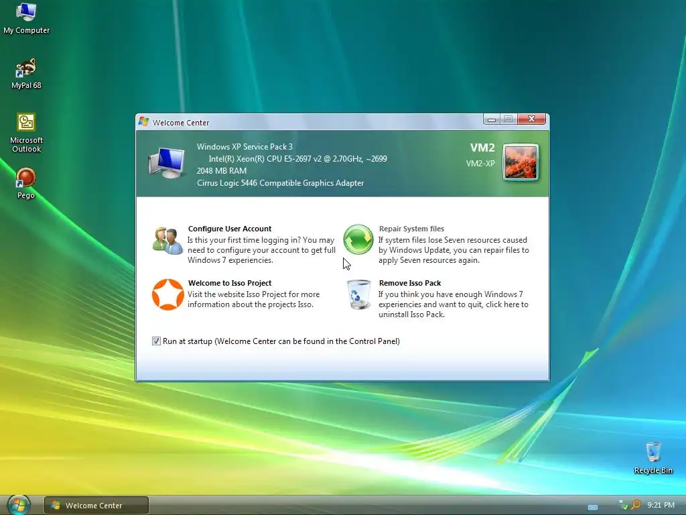Select the Recycle Bin desktop icon
Image resolution: width=686 pixels, height=515 pixels.
pyautogui.click(x=653, y=457)
